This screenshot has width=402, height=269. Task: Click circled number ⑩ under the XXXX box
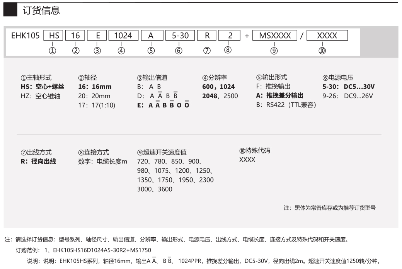point(322,51)
